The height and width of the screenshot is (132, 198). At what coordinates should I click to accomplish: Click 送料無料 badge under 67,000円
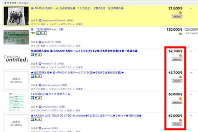(x=177, y=124)
